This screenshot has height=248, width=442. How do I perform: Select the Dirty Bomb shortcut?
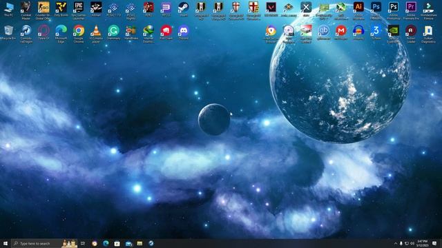click(x=61, y=10)
